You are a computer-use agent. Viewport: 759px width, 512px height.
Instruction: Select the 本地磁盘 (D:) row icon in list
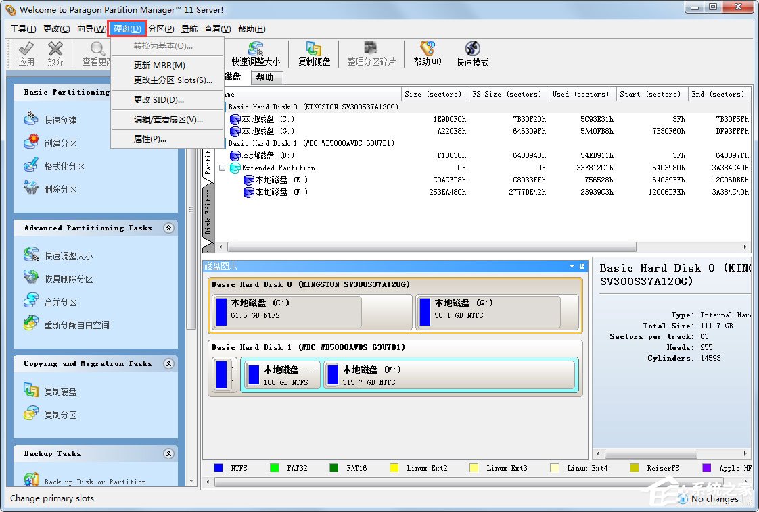pos(235,155)
